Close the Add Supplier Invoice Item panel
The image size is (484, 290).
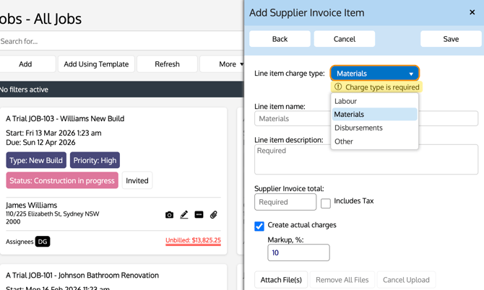click(x=472, y=12)
